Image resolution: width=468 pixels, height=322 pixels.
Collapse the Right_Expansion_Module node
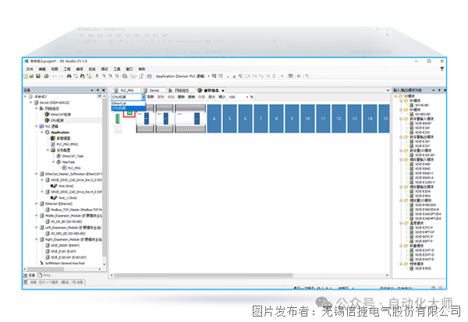37,239
